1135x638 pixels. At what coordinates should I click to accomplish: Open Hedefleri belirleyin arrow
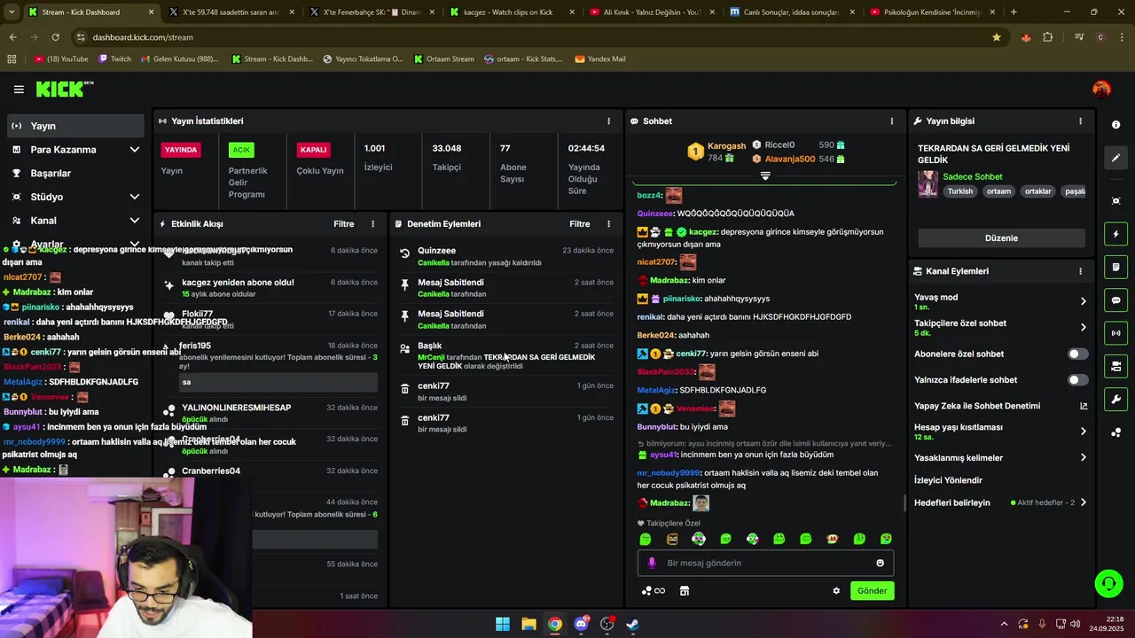[x=1083, y=502]
